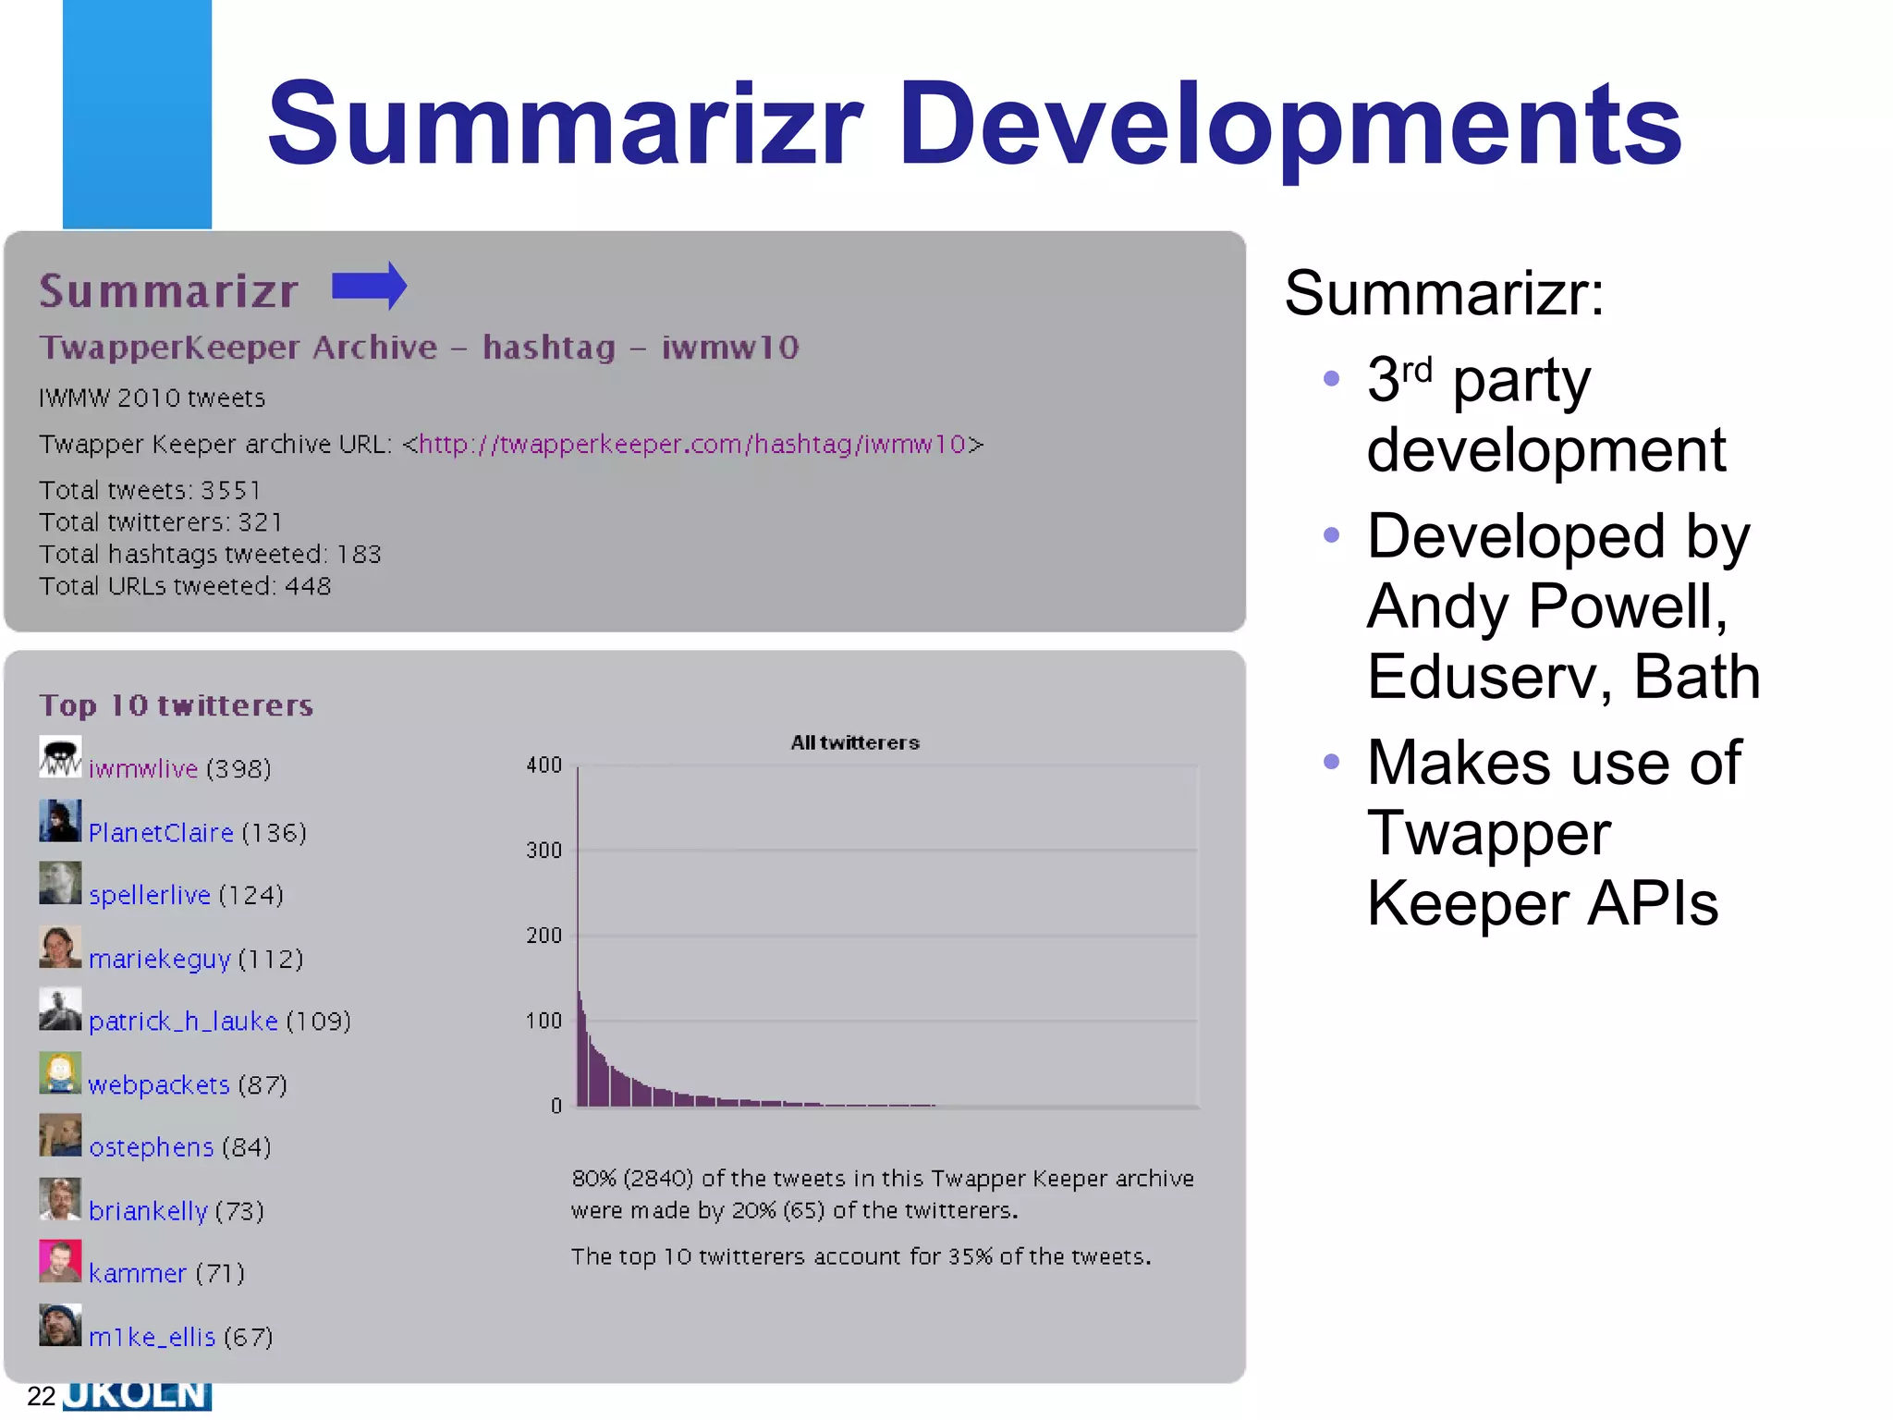1893x1420 pixels.
Task: Click patrick_h_lauke's avatar image
Action: [x=60, y=1010]
